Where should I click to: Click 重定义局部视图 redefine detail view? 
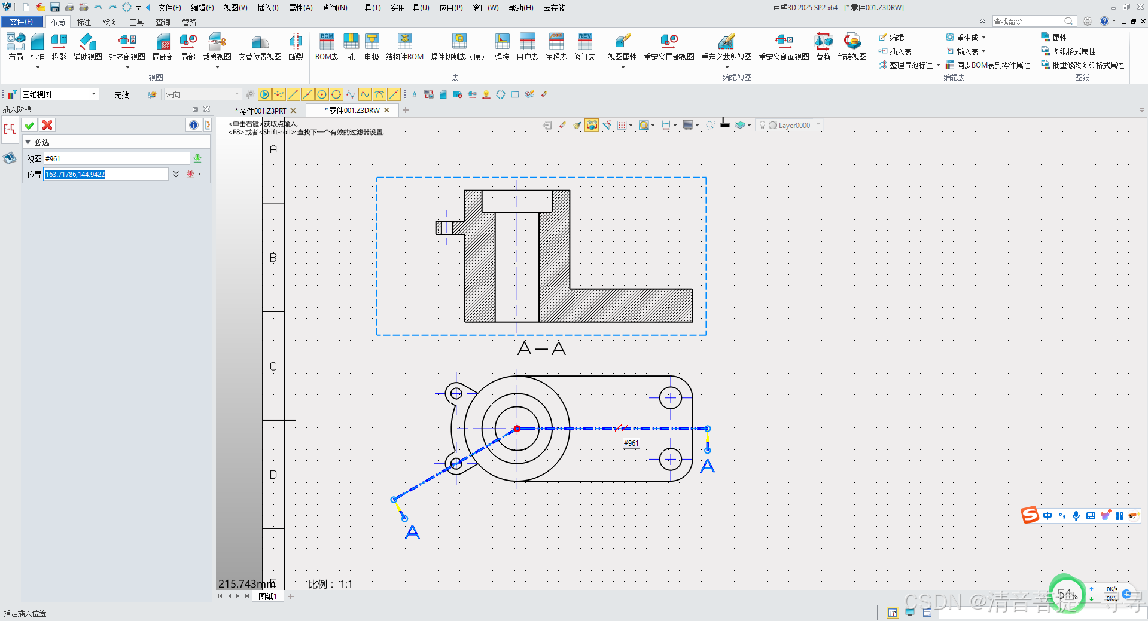[x=669, y=47]
